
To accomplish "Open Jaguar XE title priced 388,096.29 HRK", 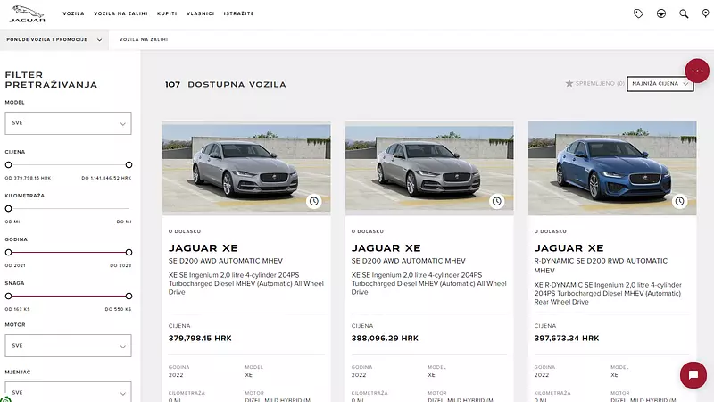I will point(386,248).
